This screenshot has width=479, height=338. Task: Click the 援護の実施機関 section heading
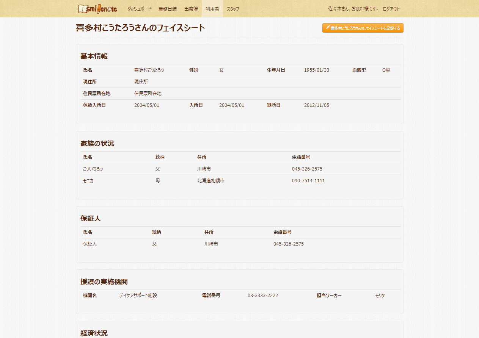coord(104,282)
